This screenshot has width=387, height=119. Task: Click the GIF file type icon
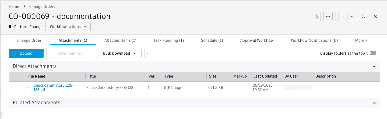point(29,87)
